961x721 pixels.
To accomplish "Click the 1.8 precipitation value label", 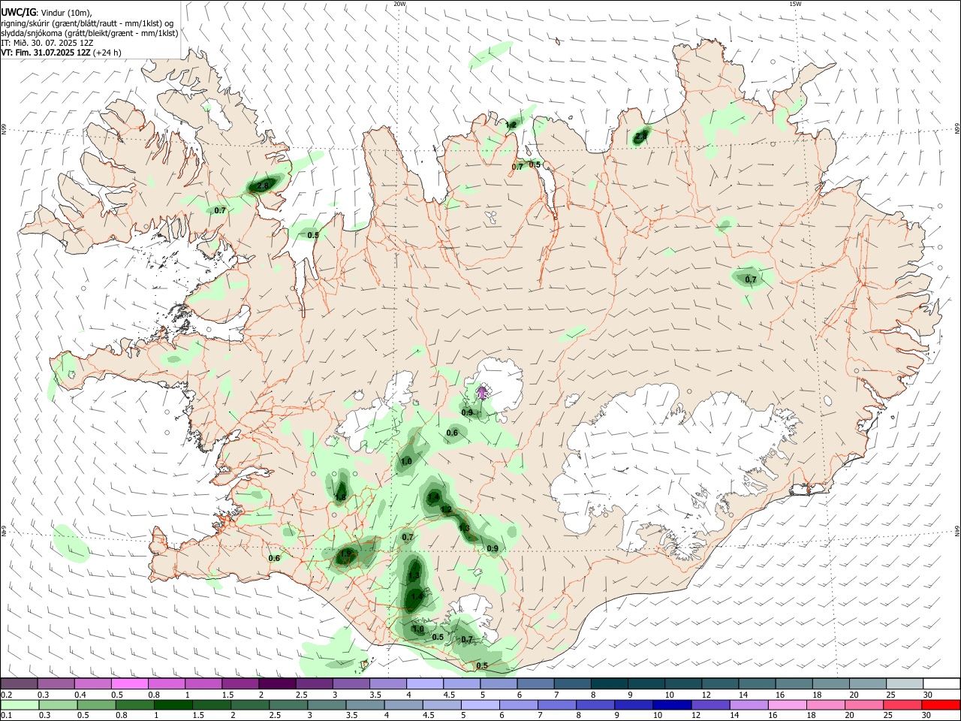I will [x=340, y=497].
